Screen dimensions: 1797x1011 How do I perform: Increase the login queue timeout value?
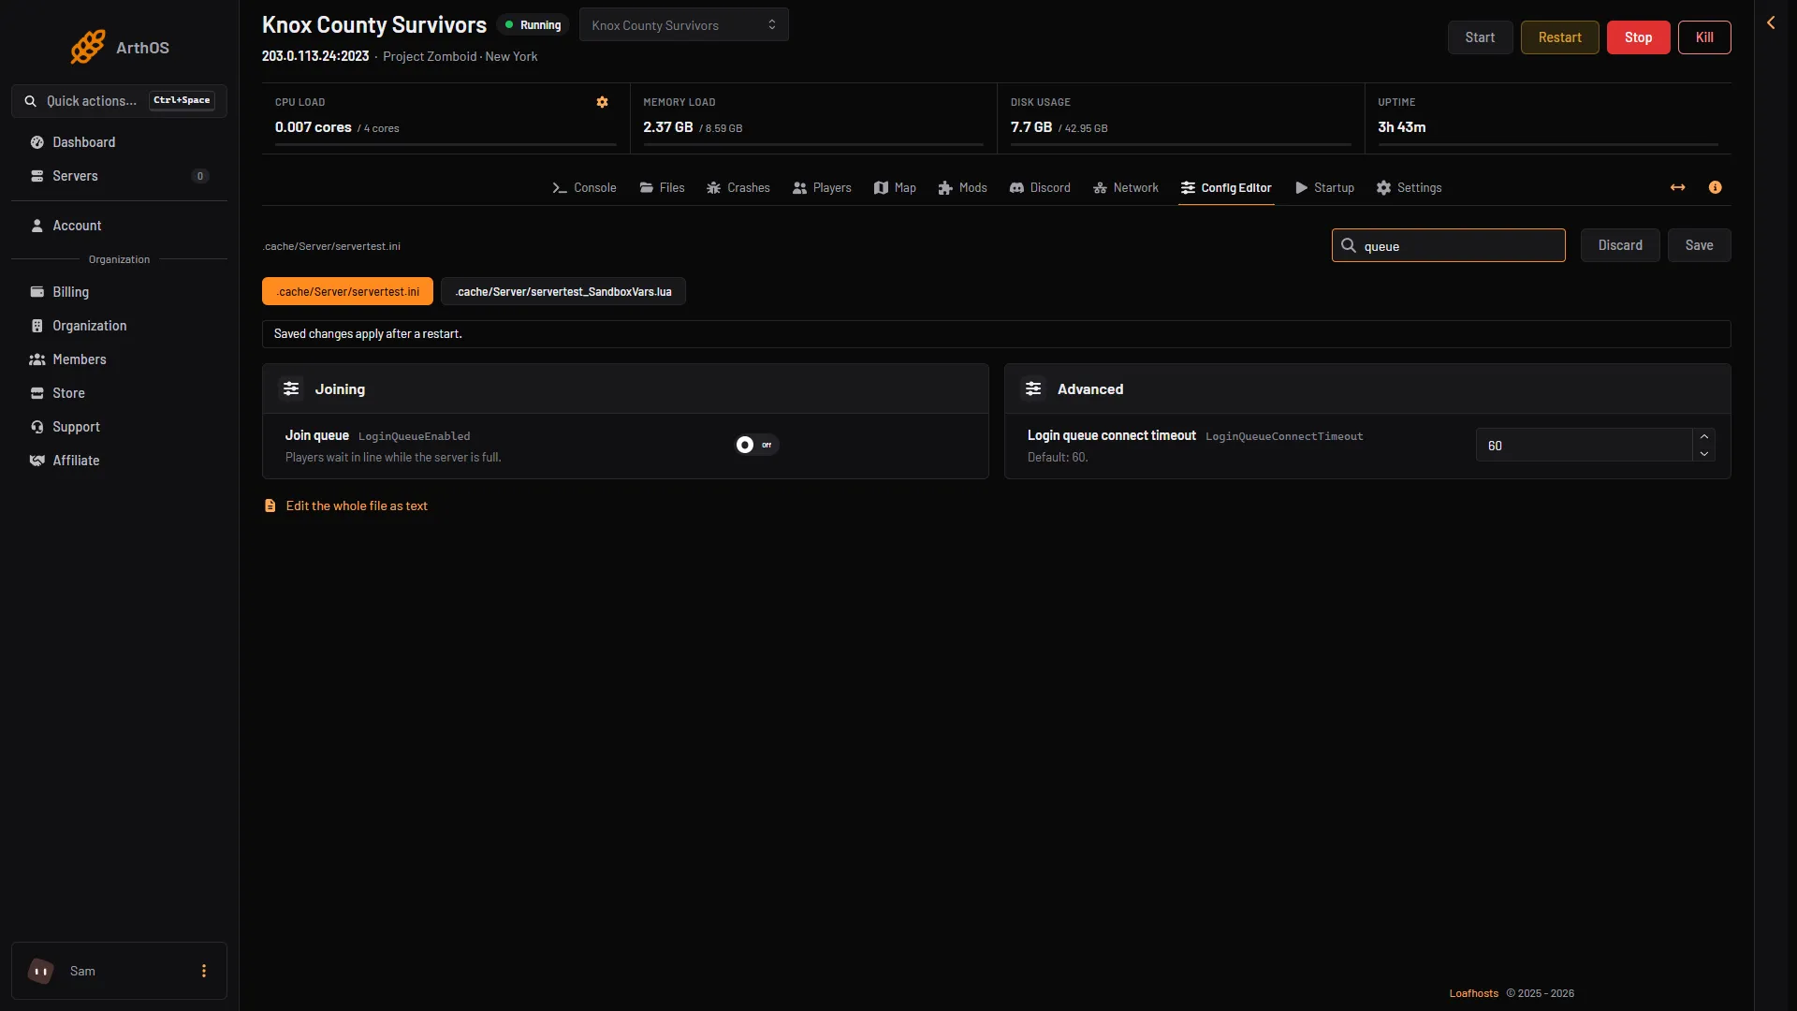1704,437
